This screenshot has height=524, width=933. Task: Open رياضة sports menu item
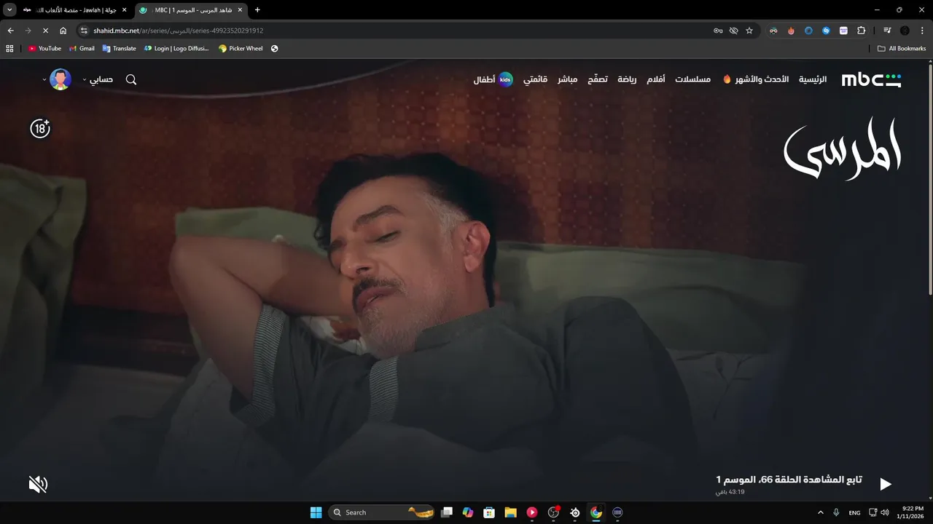pyautogui.click(x=627, y=79)
